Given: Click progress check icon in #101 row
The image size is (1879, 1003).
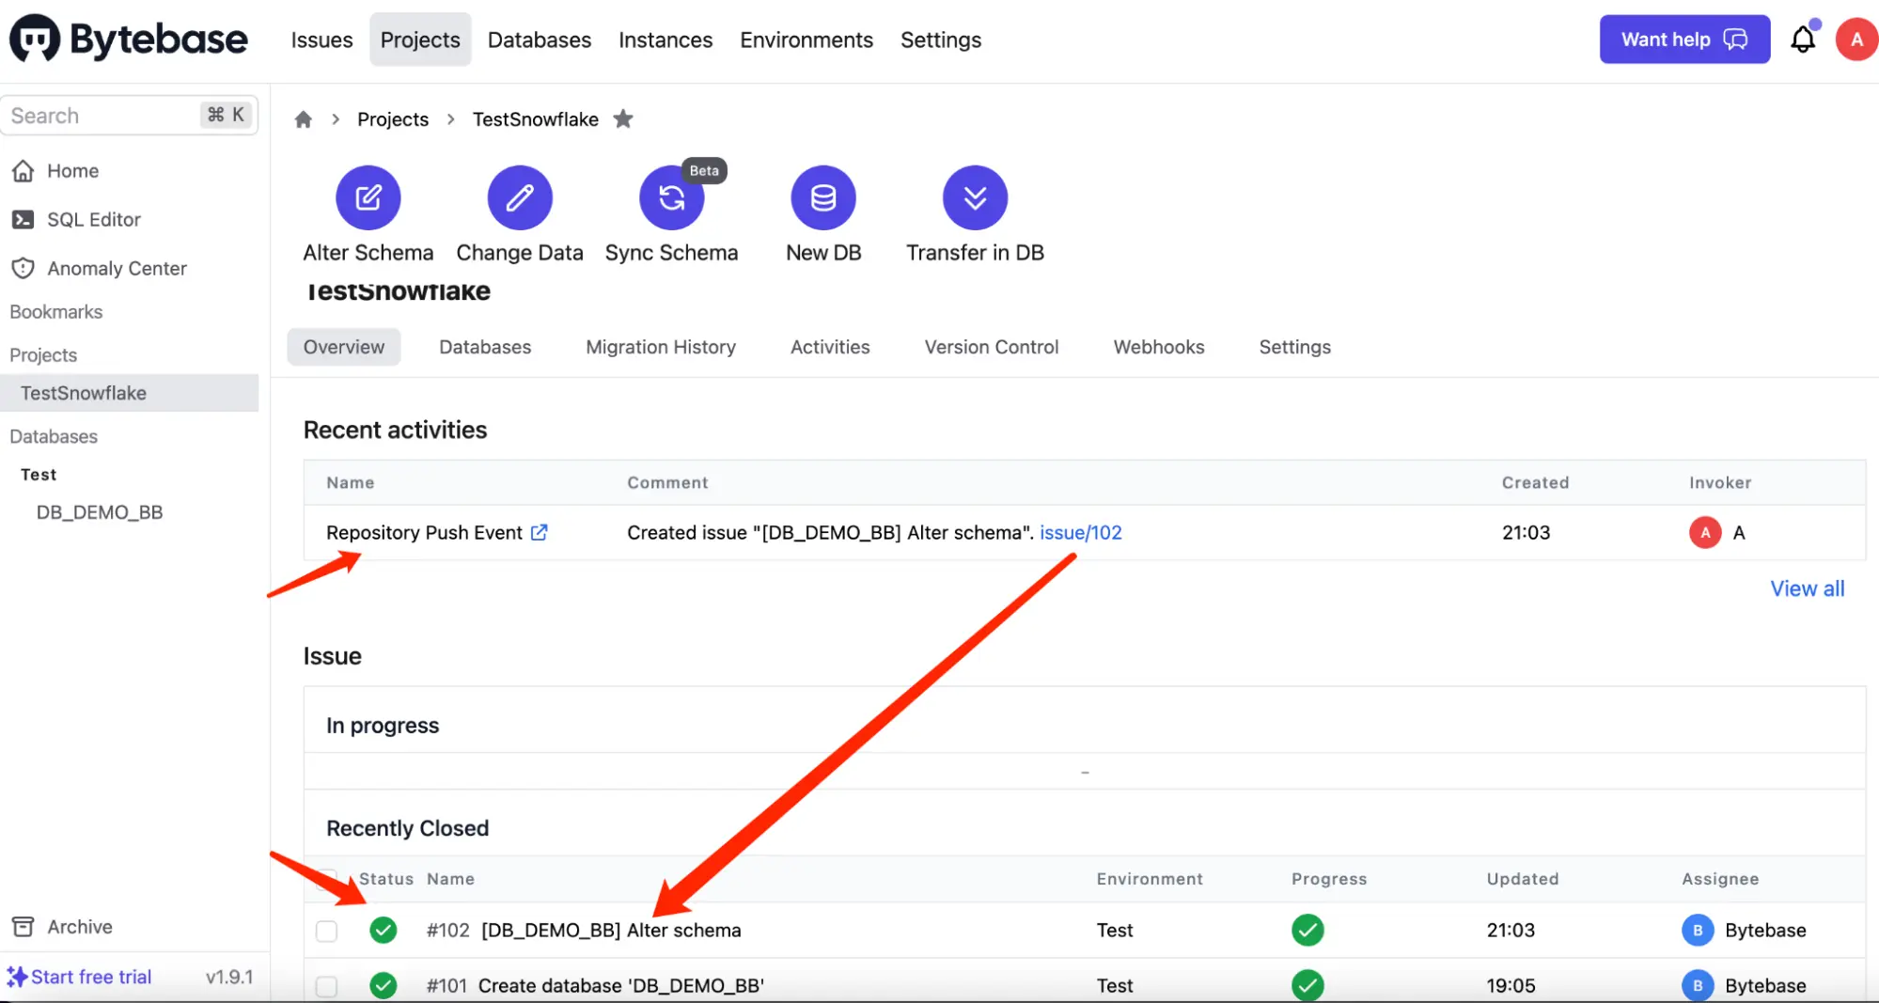Looking at the screenshot, I should (x=1307, y=985).
